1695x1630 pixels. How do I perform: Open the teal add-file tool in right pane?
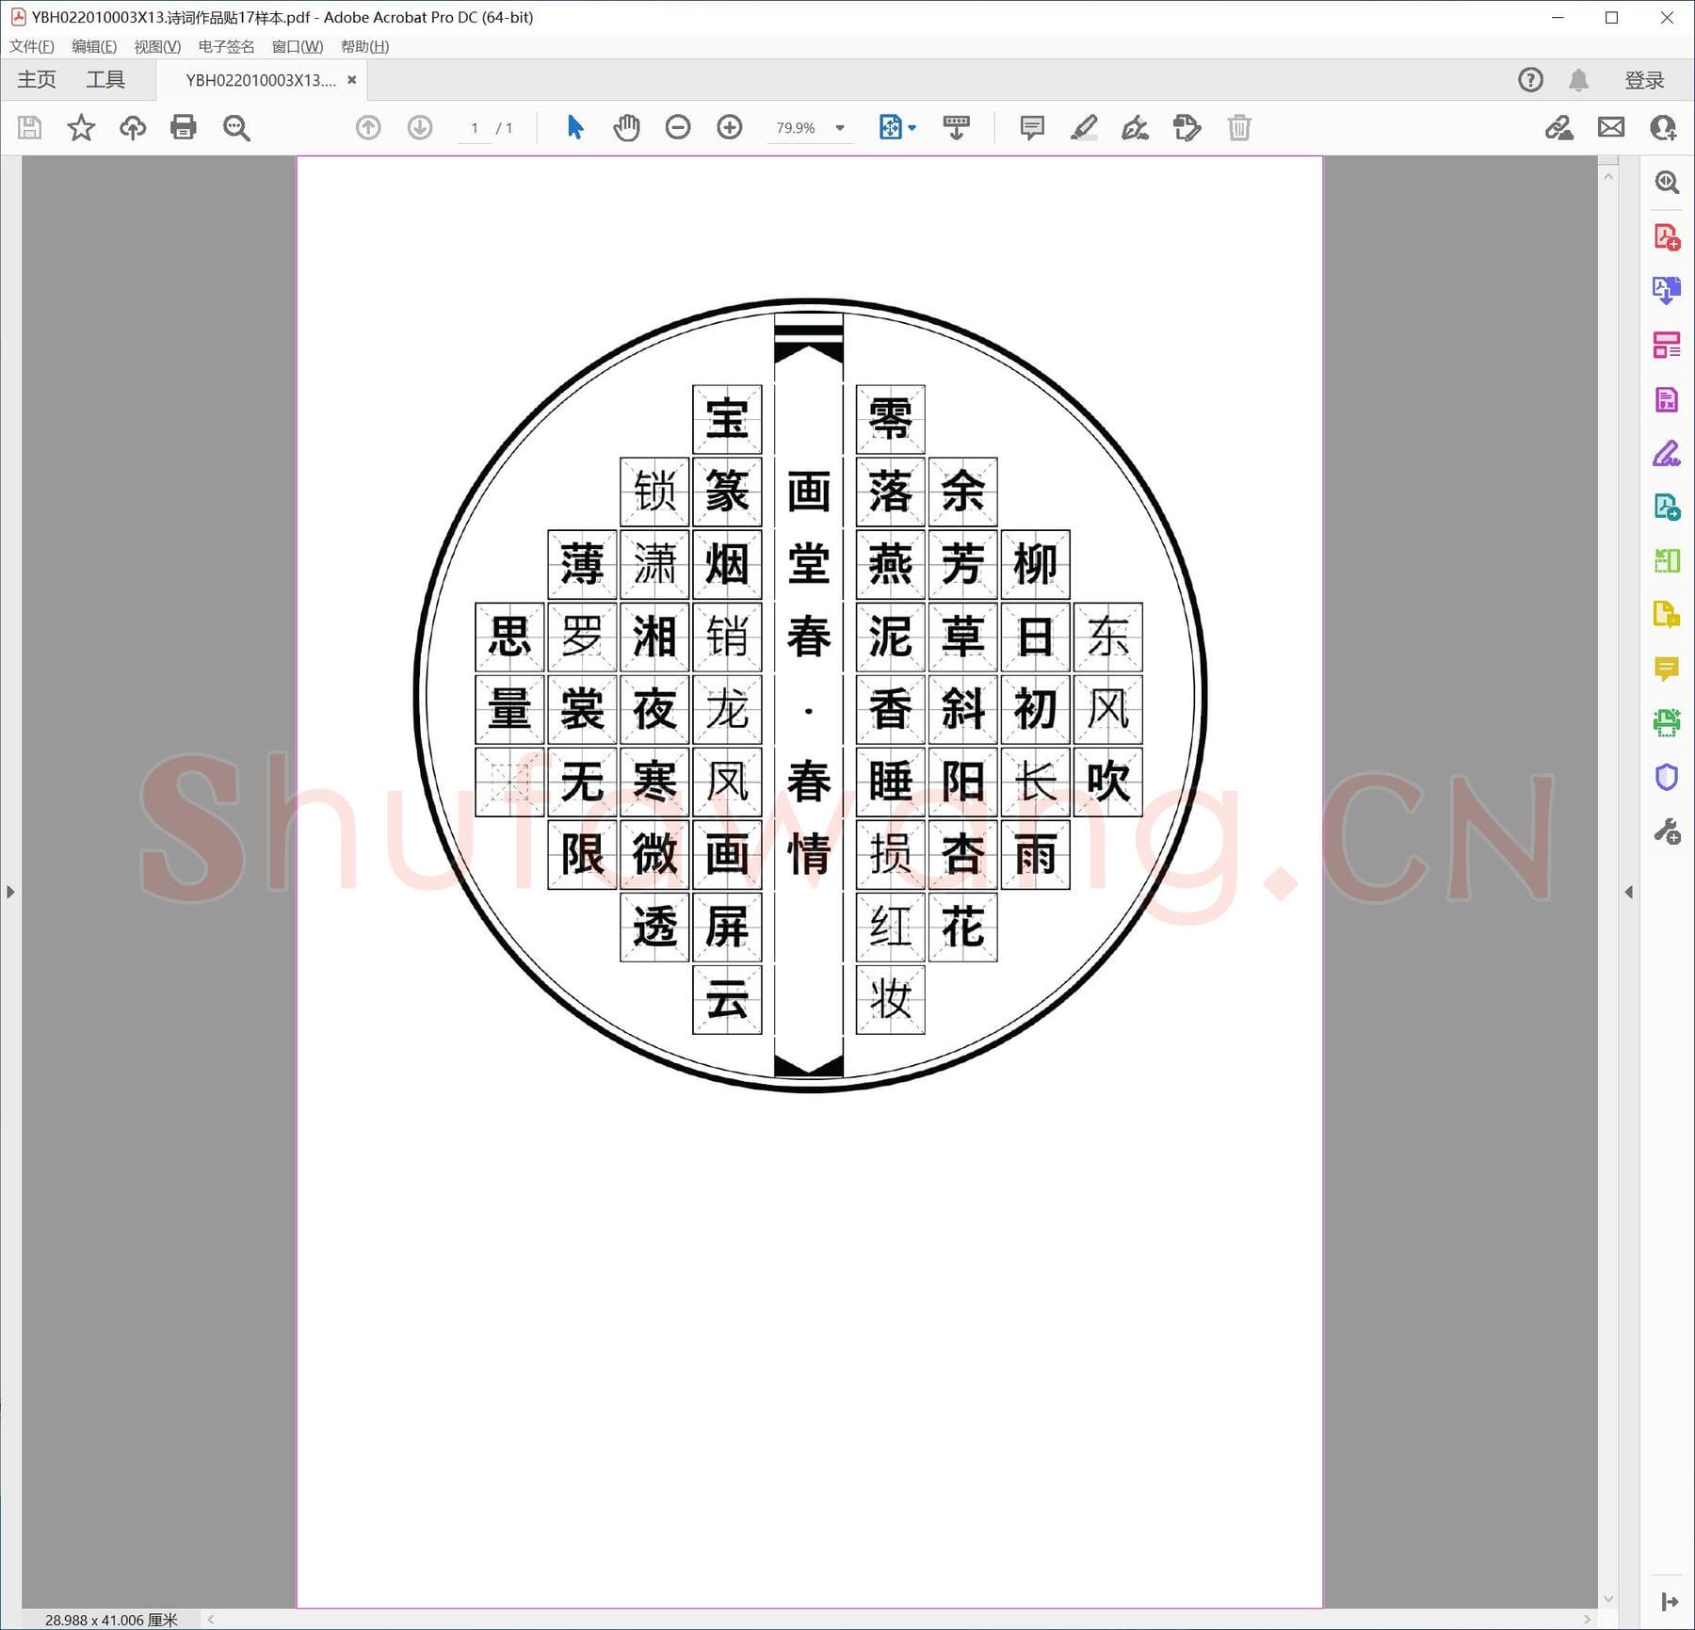click(x=1667, y=508)
